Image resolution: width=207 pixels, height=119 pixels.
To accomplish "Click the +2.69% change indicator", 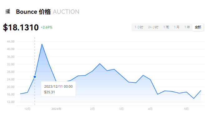I will point(47,27).
